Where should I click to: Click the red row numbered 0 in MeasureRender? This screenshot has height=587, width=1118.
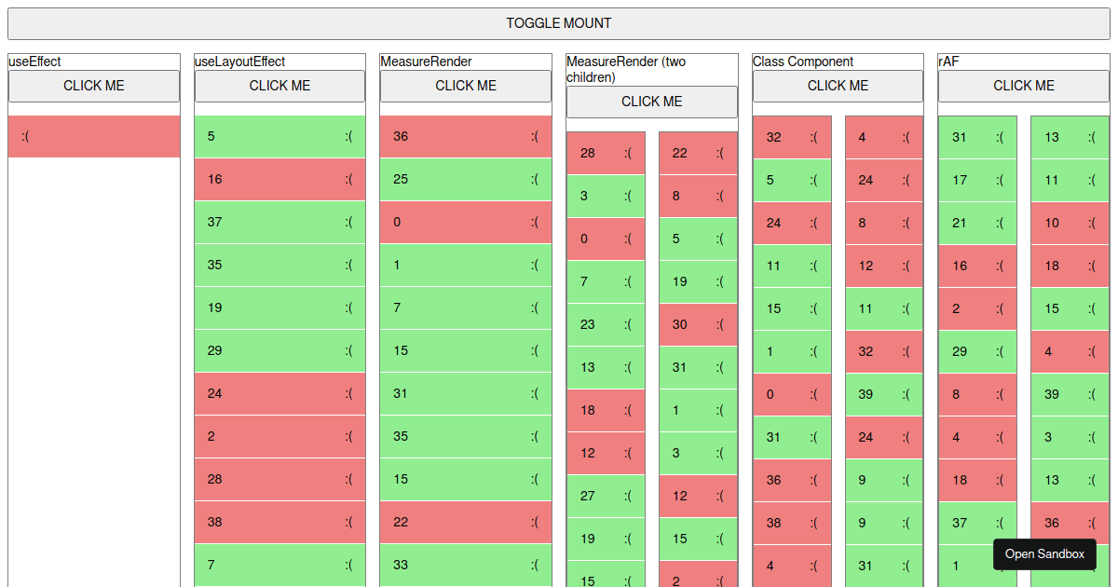tap(465, 222)
